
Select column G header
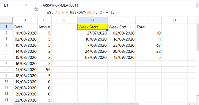pyautogui.click(x=175, y=20)
